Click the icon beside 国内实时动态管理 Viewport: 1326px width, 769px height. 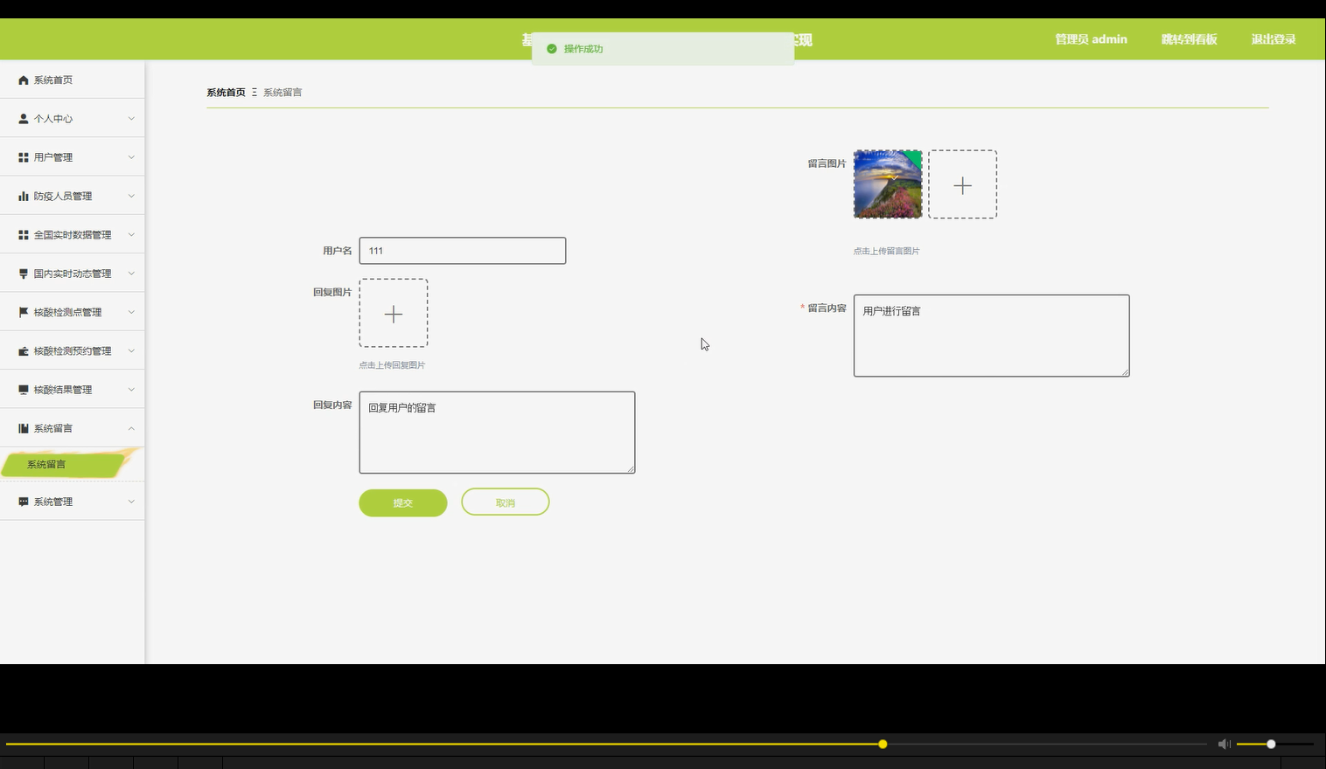coord(24,274)
